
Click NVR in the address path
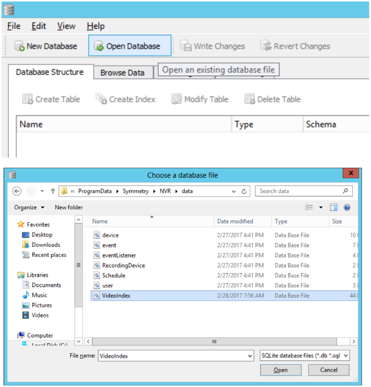coord(165,192)
